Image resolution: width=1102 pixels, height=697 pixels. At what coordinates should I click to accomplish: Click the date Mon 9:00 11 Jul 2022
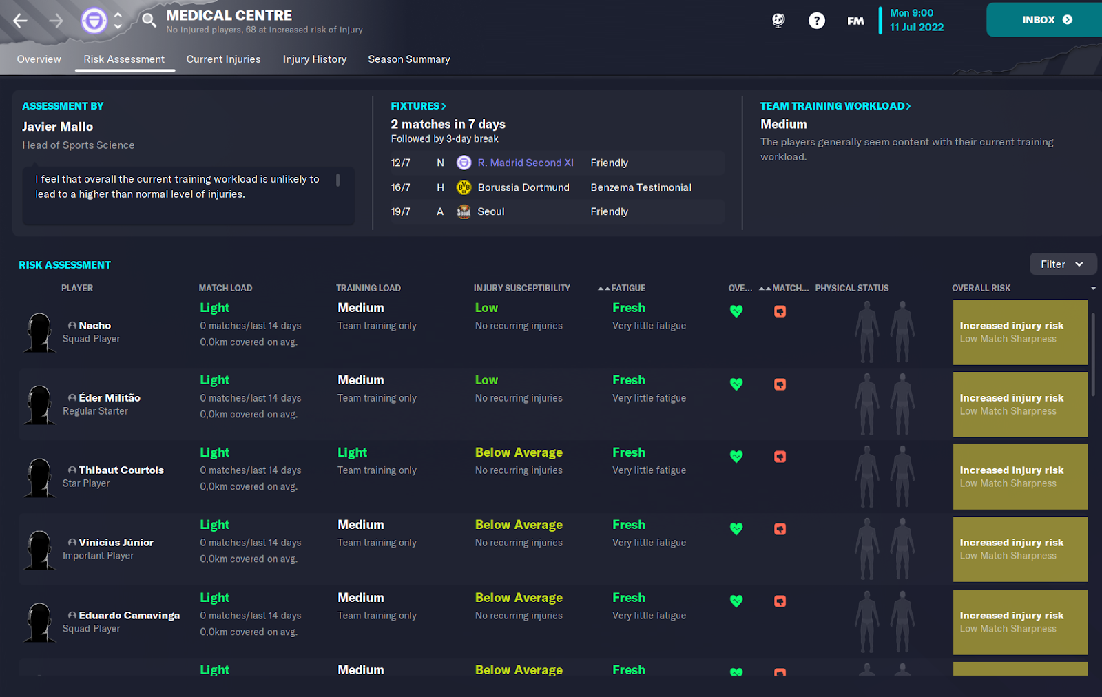pyautogui.click(x=916, y=20)
